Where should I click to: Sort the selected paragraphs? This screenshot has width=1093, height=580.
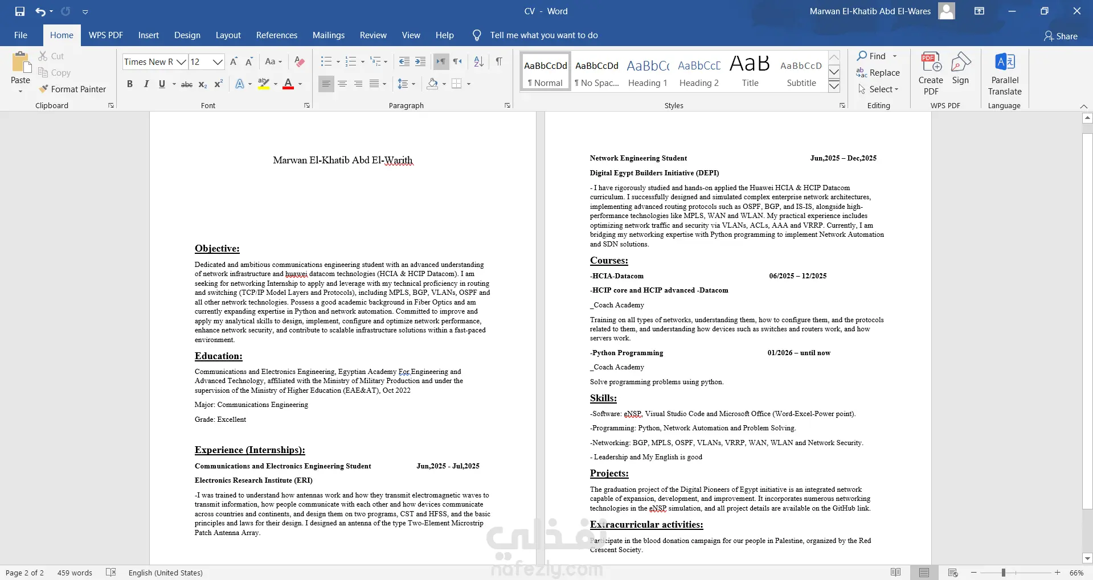[x=479, y=61]
